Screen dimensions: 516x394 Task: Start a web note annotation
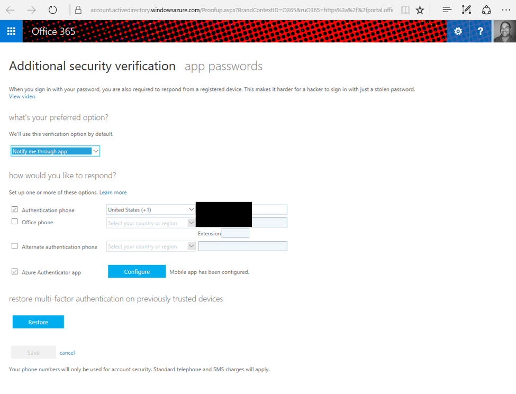coord(466,9)
